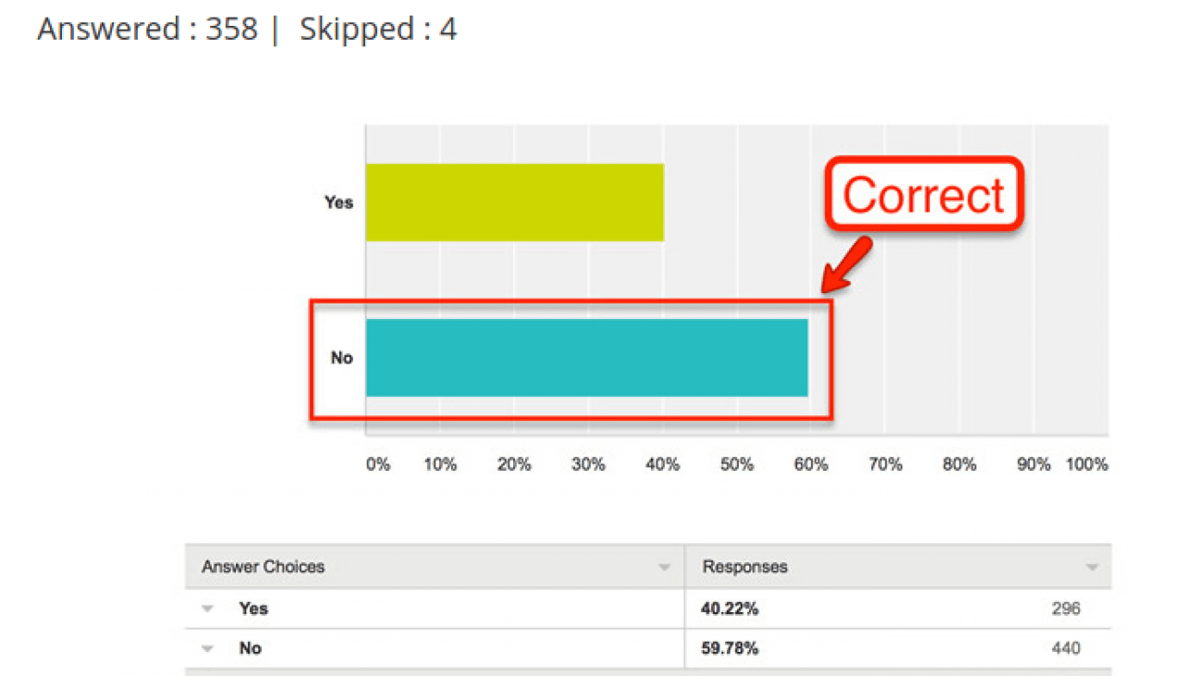Image resolution: width=1202 pixels, height=676 pixels.
Task: Expand the No row triangle
Action: point(208,648)
